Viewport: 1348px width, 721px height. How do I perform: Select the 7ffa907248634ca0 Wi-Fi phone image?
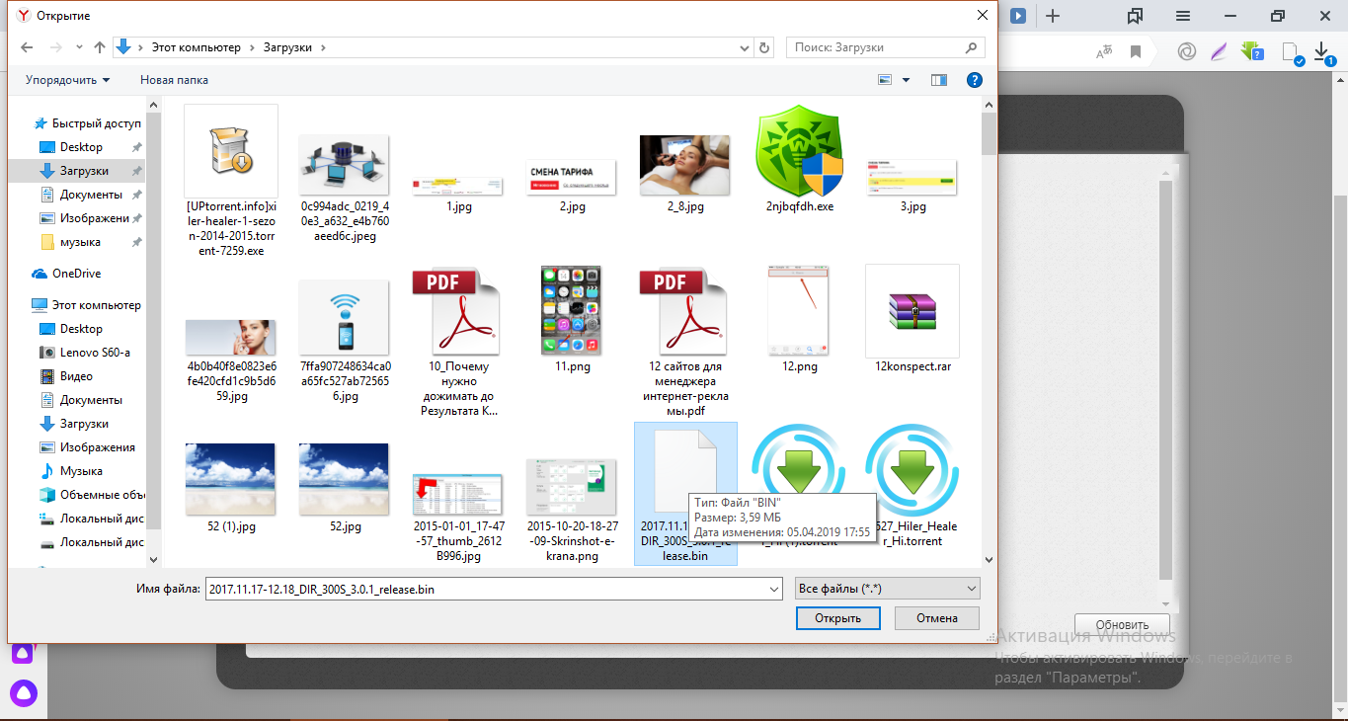click(345, 342)
